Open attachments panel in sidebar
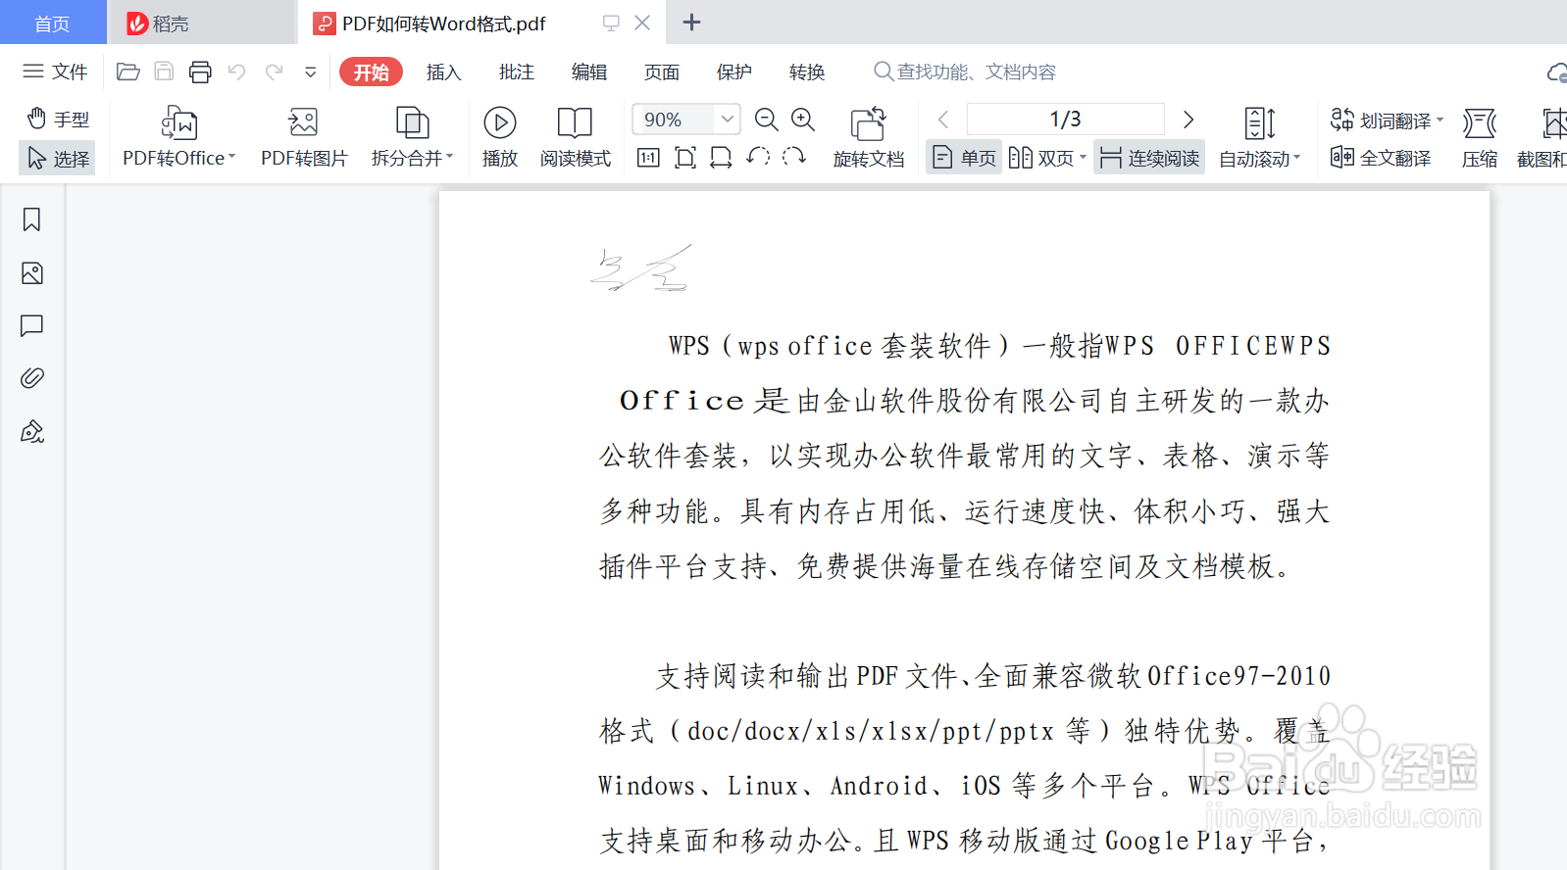1567x870 pixels. 31,378
